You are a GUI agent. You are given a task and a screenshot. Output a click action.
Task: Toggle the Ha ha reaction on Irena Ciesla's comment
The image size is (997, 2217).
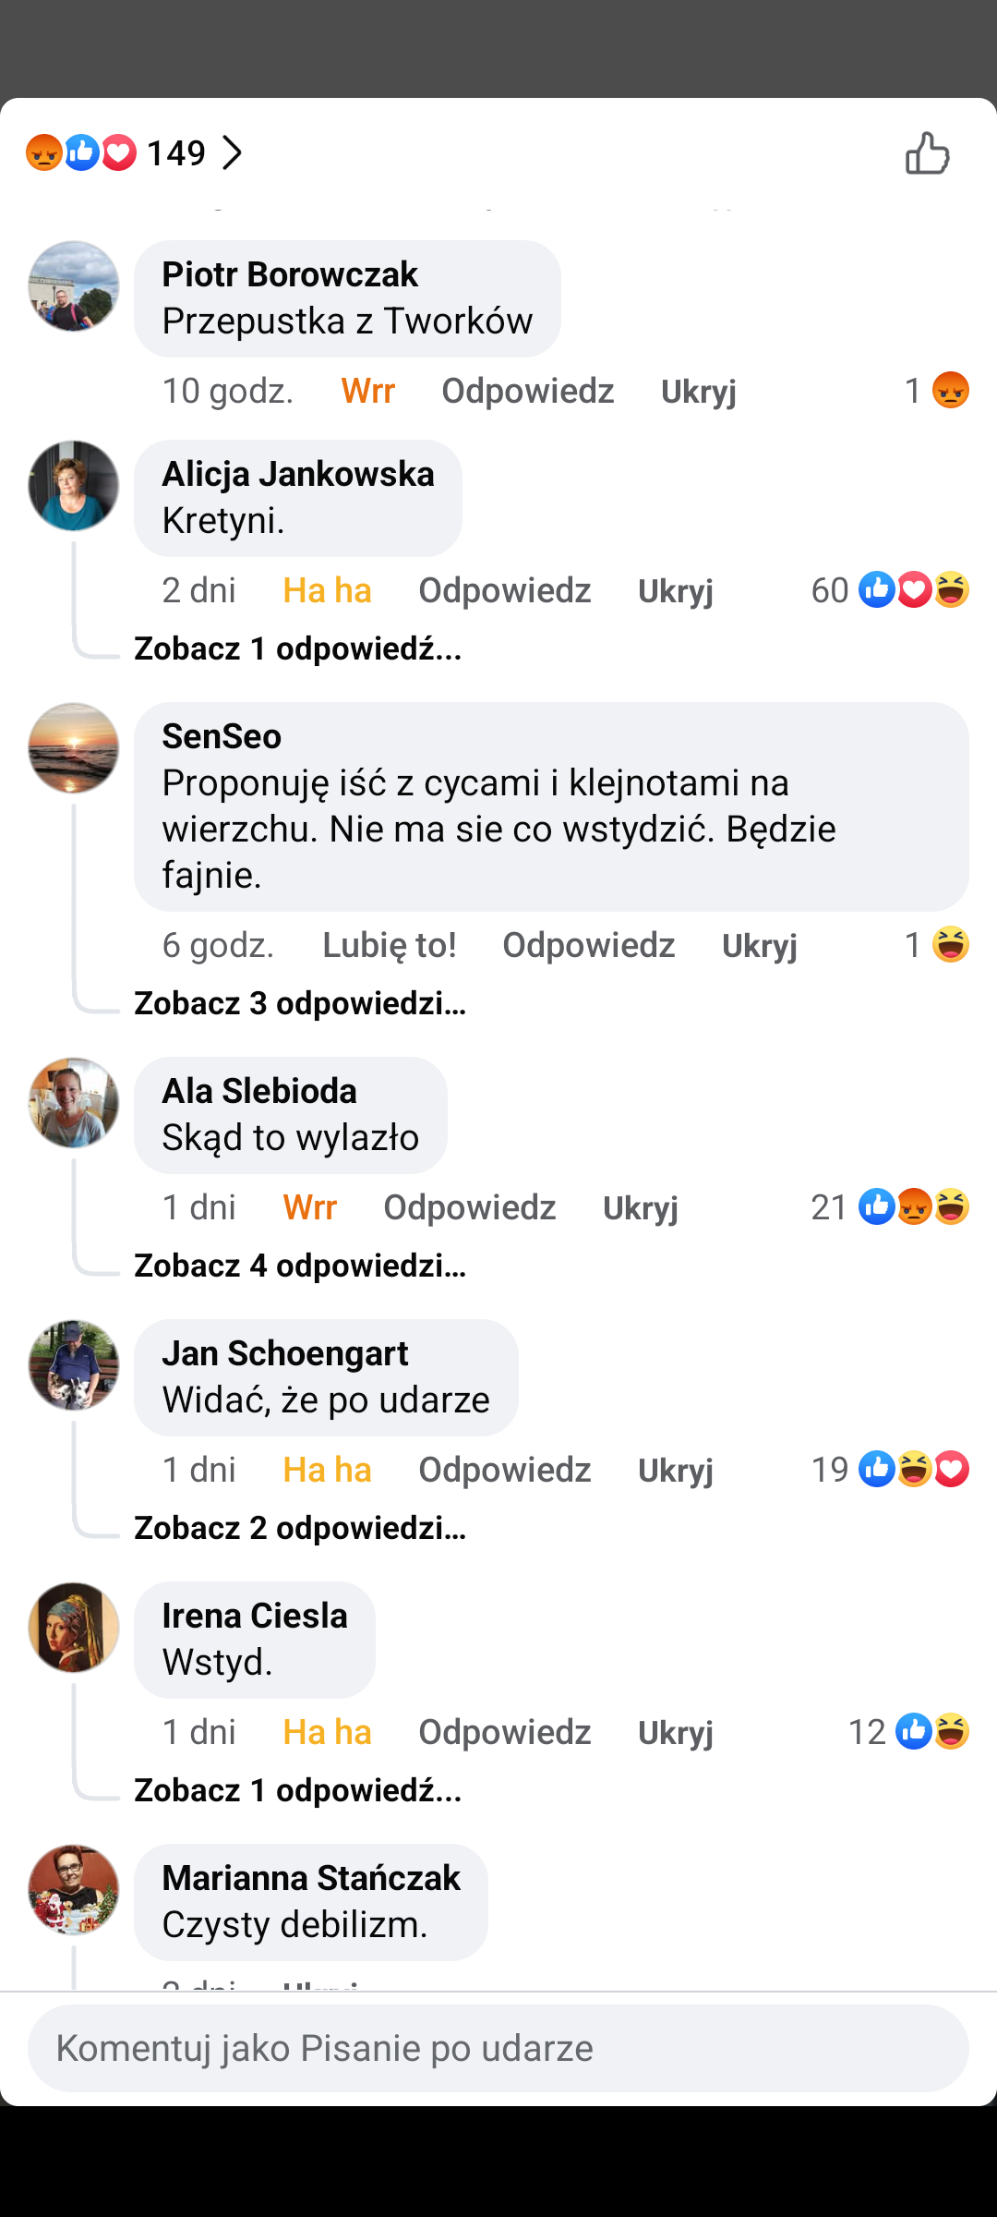coord(327,1732)
